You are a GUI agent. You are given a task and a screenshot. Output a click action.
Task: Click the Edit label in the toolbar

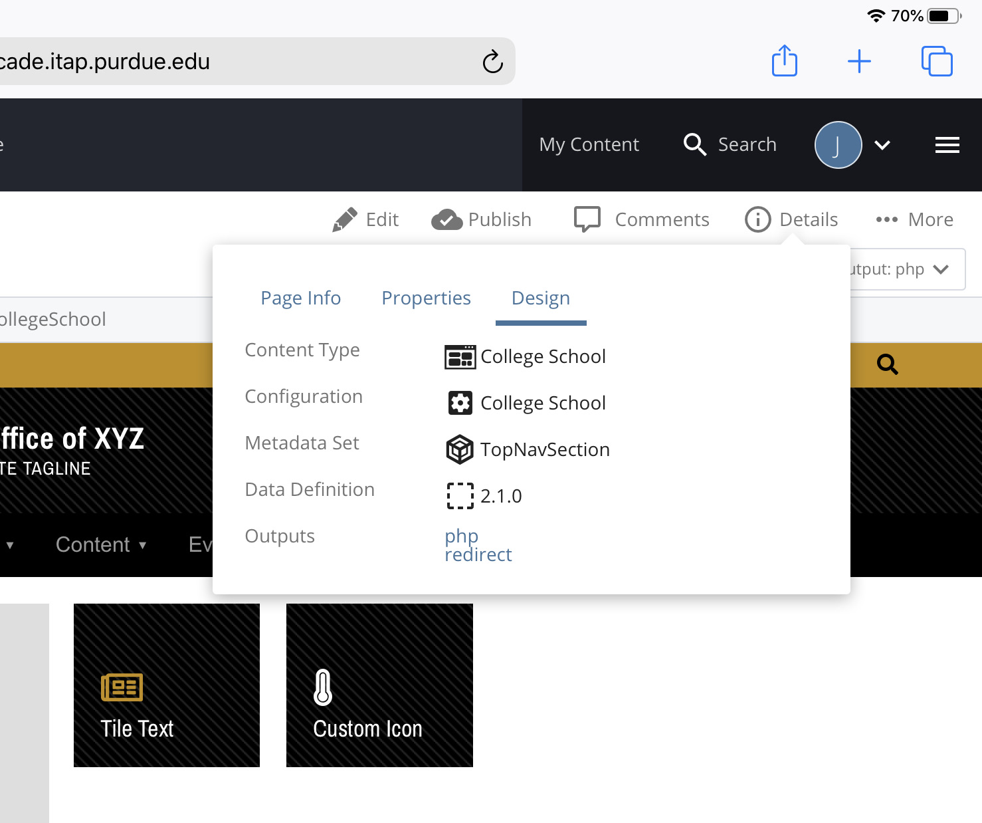click(382, 219)
